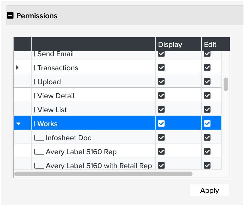
Task: Uncheck Edit checkbox for Transactions
Action: 207,67
